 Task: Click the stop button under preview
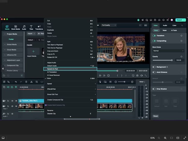point(108,75)
